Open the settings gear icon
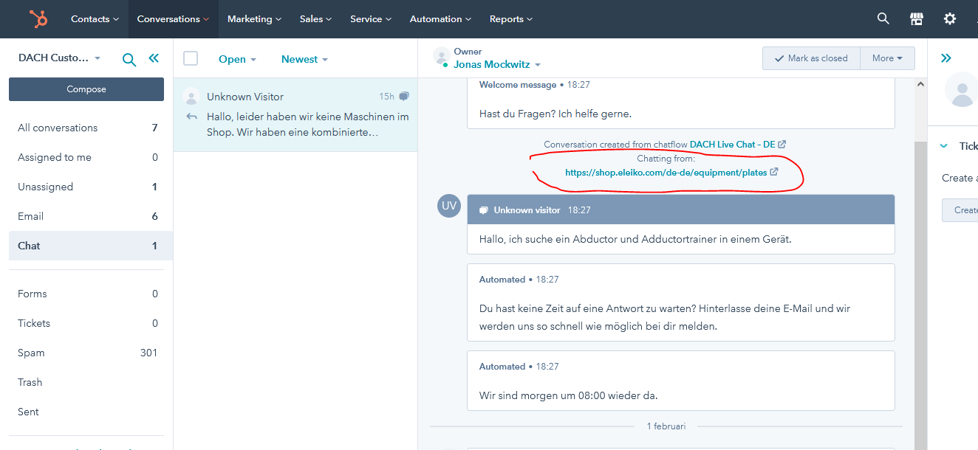This screenshot has width=978, height=450. 950,19
